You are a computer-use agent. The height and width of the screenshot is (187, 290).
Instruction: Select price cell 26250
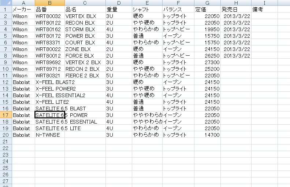207,55
